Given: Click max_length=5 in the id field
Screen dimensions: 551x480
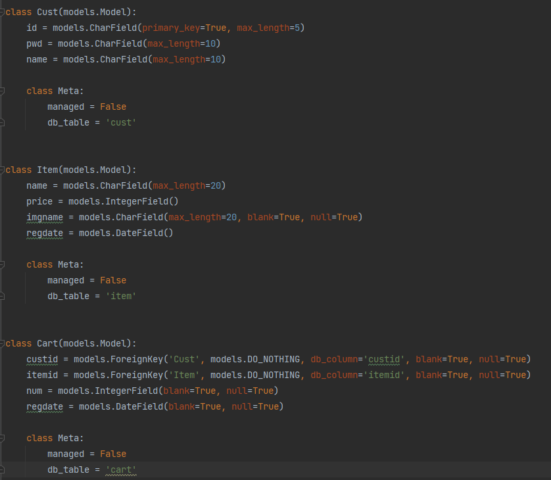Looking at the screenshot, I should tap(268, 28).
